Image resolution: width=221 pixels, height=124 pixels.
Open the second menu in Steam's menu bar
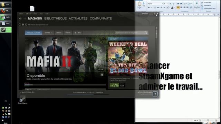pyautogui.click(x=28, y=14)
